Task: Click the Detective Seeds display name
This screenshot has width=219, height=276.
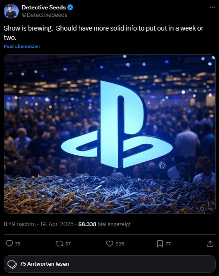Action: click(44, 8)
